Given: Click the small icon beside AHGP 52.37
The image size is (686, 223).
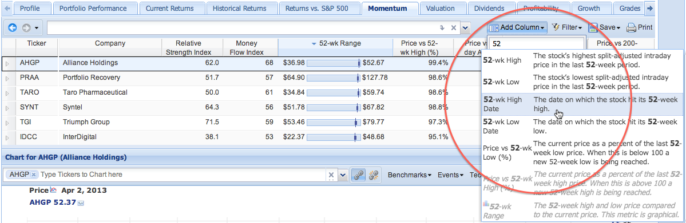Looking at the screenshot, I should [x=81, y=203].
